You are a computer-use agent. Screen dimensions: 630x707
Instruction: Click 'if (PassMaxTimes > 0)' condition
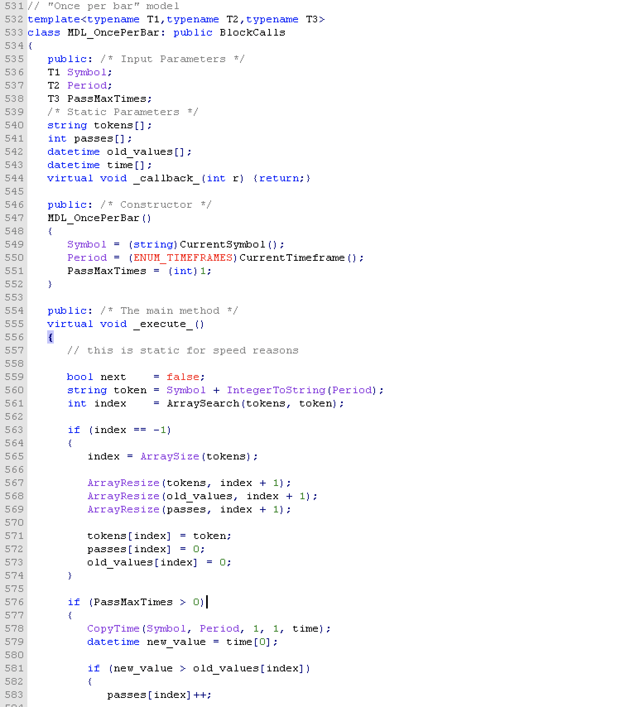coord(136,602)
